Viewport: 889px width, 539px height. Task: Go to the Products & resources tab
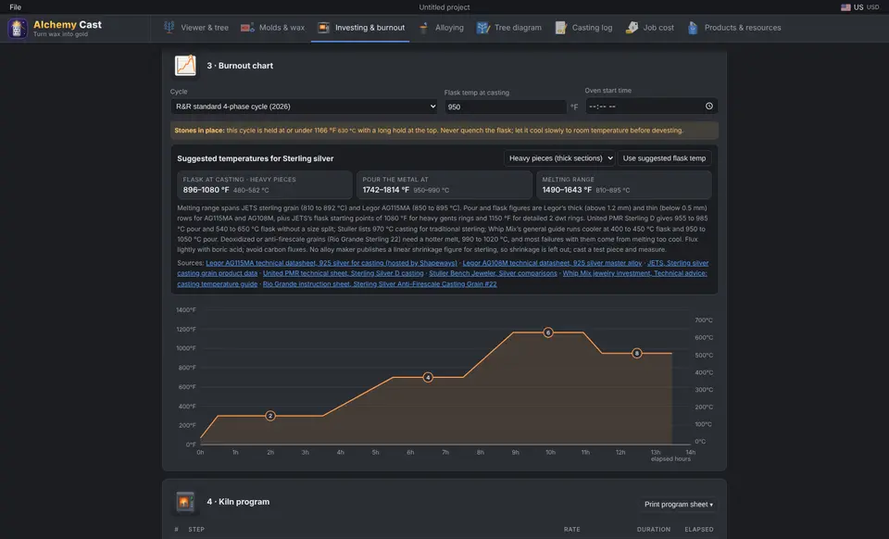(x=734, y=27)
